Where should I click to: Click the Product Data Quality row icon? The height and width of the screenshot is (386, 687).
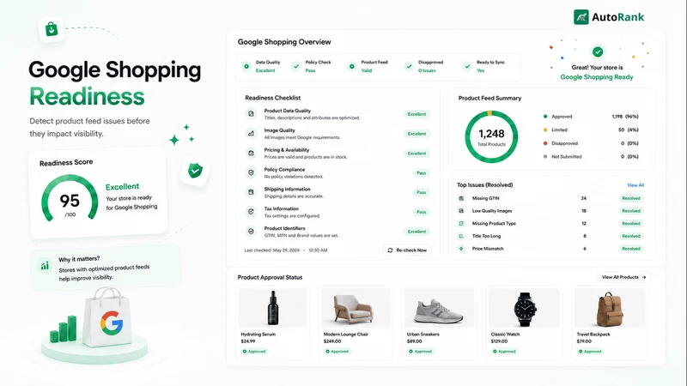(251, 114)
